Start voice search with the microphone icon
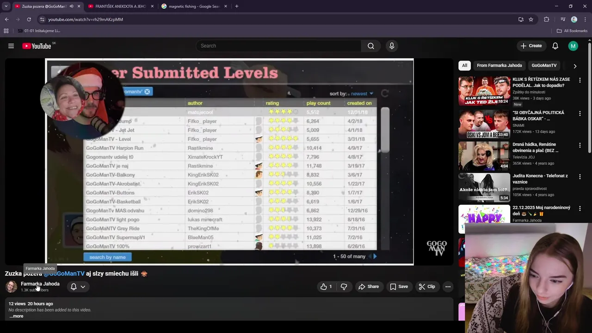Viewport: 592px width, 333px height. click(392, 46)
